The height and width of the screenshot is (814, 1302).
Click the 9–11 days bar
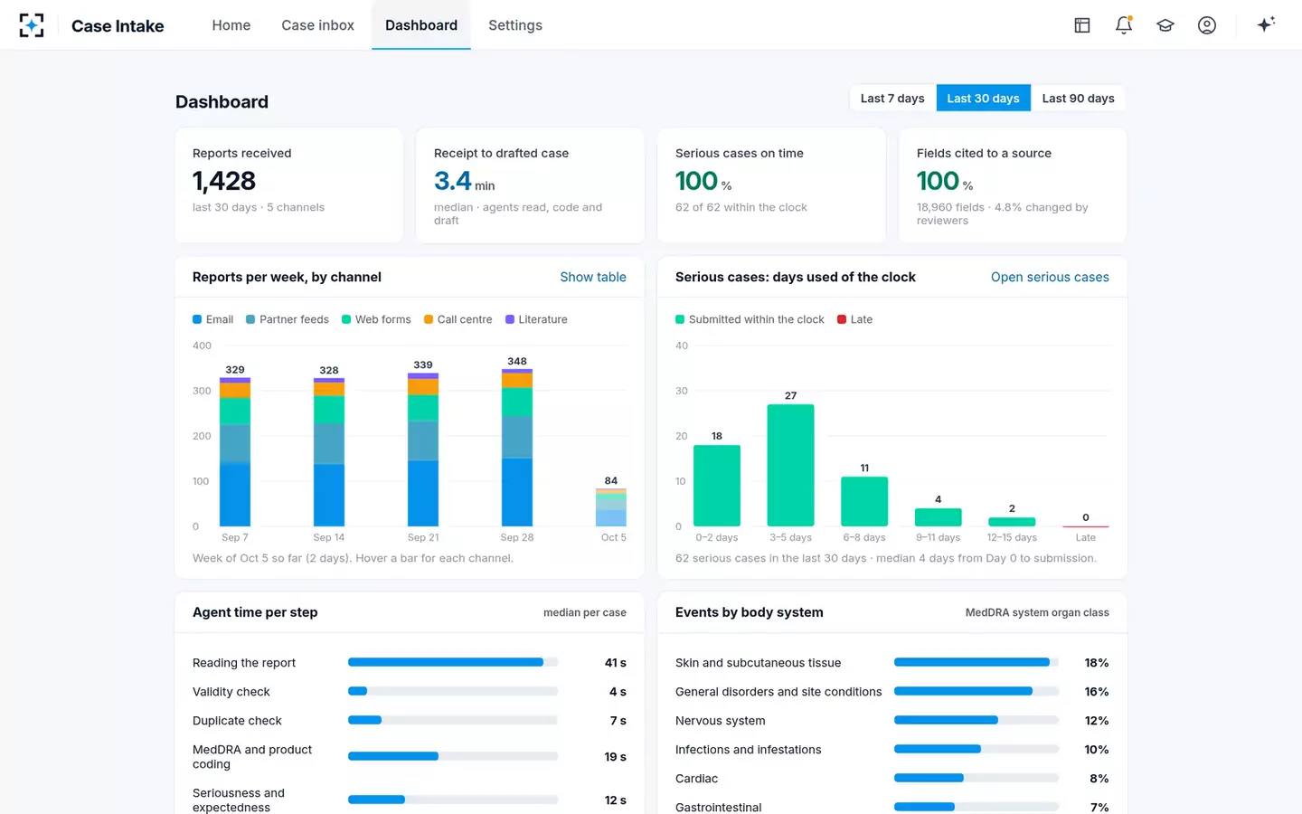tap(939, 517)
